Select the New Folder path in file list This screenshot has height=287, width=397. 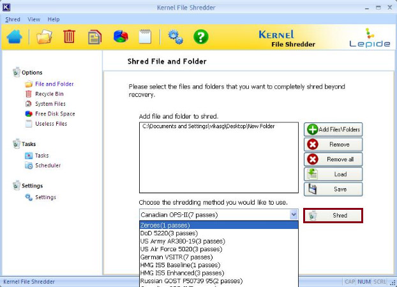coord(208,126)
